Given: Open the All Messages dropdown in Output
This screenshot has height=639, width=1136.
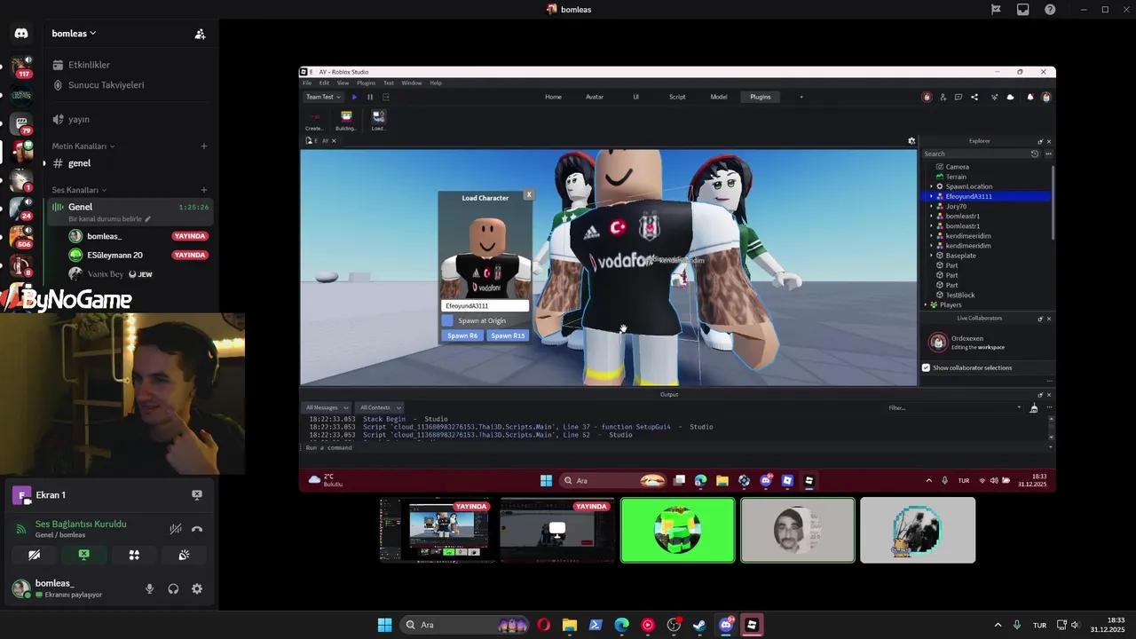Looking at the screenshot, I should point(327,407).
